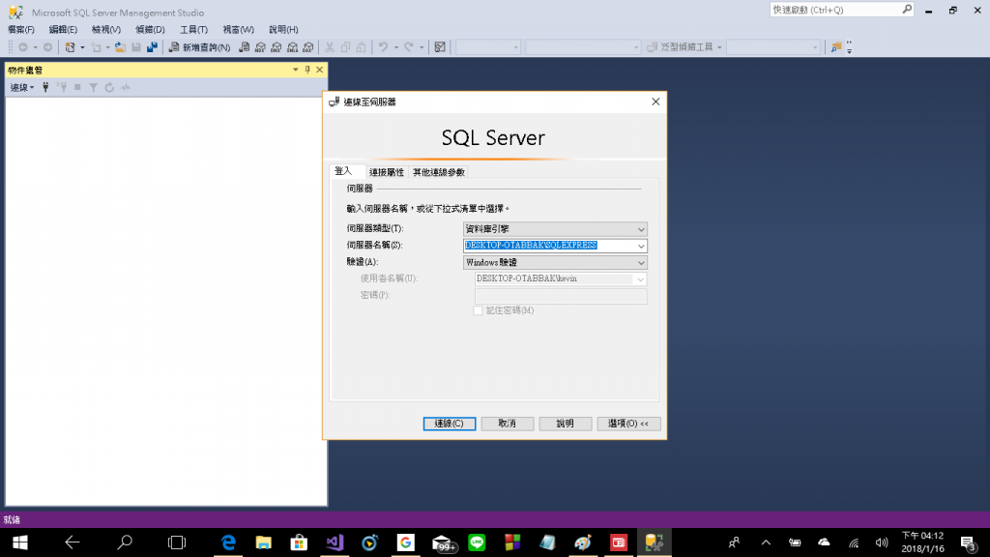Open Microsoft Edge from taskbar
This screenshot has height=557, width=990.
pos(228,542)
